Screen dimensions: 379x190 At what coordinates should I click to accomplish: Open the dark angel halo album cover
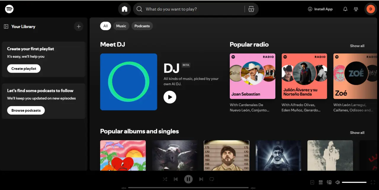[175, 155]
